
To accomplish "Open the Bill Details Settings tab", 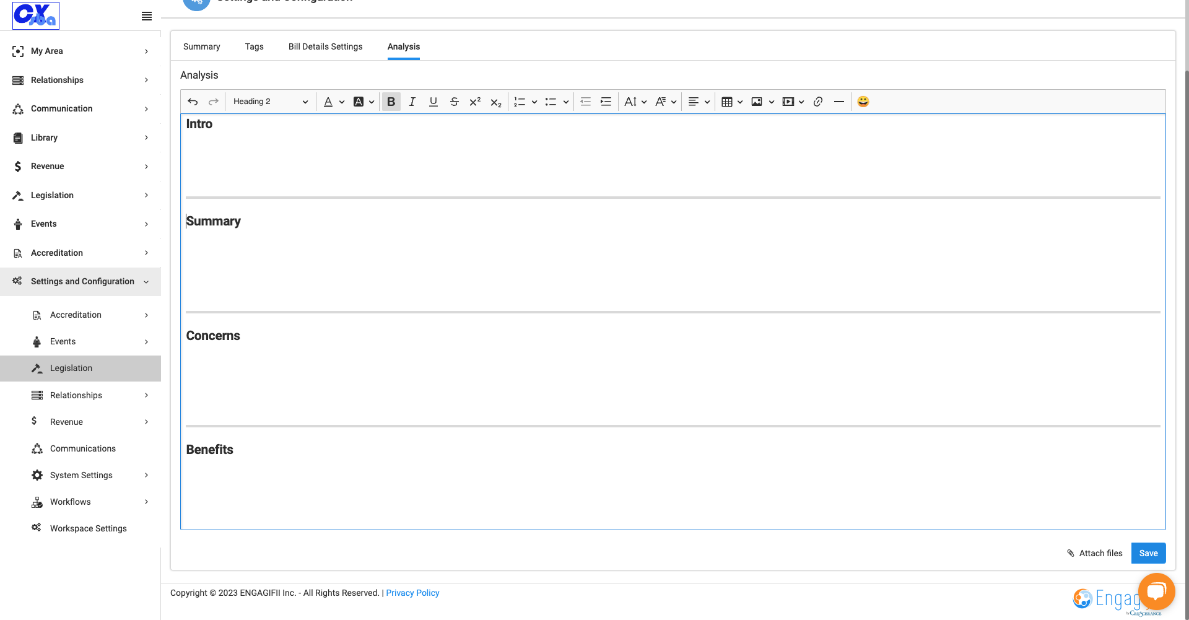I will [x=326, y=46].
